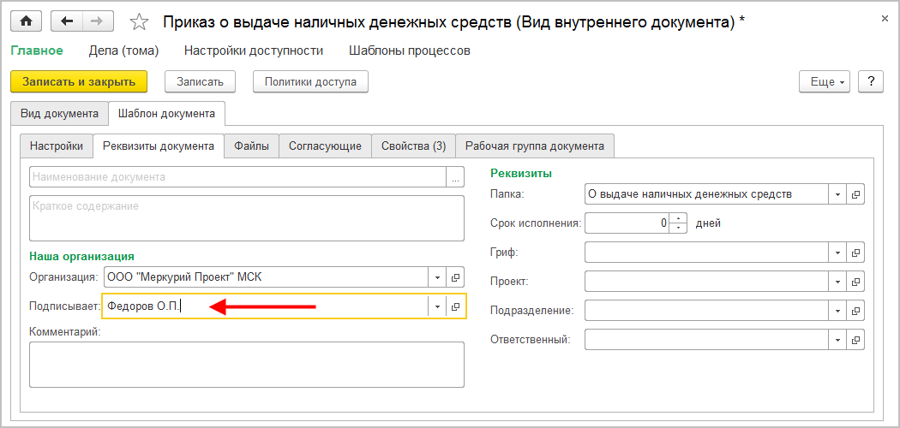The height and width of the screenshot is (428, 900).
Task: Open Настройки доступности section
Action: click(254, 51)
